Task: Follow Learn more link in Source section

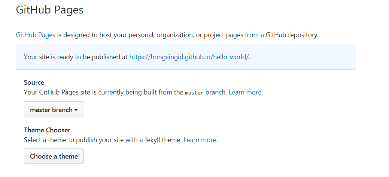Action: [x=245, y=92]
